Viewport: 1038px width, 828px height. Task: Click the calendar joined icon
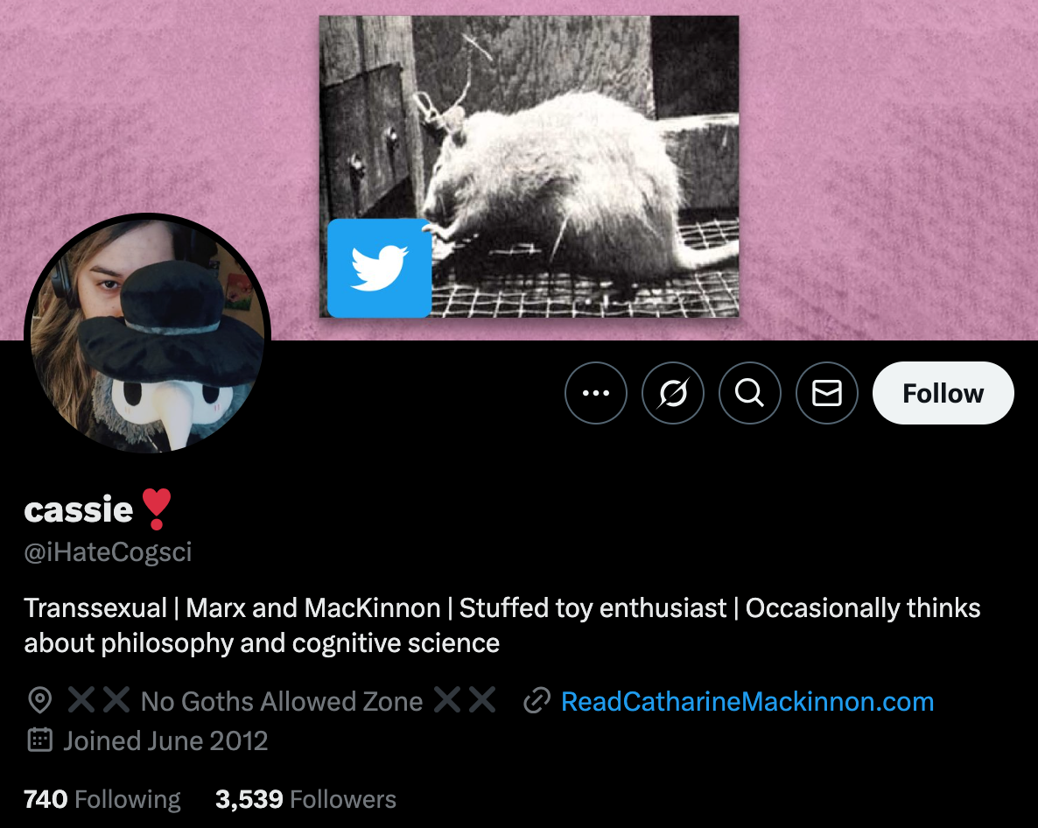pos(39,740)
